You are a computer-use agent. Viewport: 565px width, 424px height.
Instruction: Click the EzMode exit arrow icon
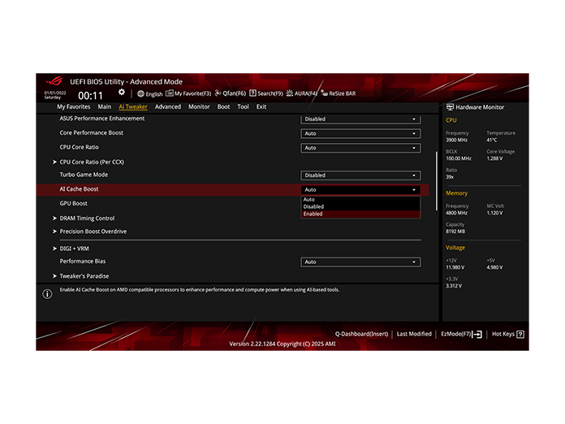pyautogui.click(x=477, y=335)
